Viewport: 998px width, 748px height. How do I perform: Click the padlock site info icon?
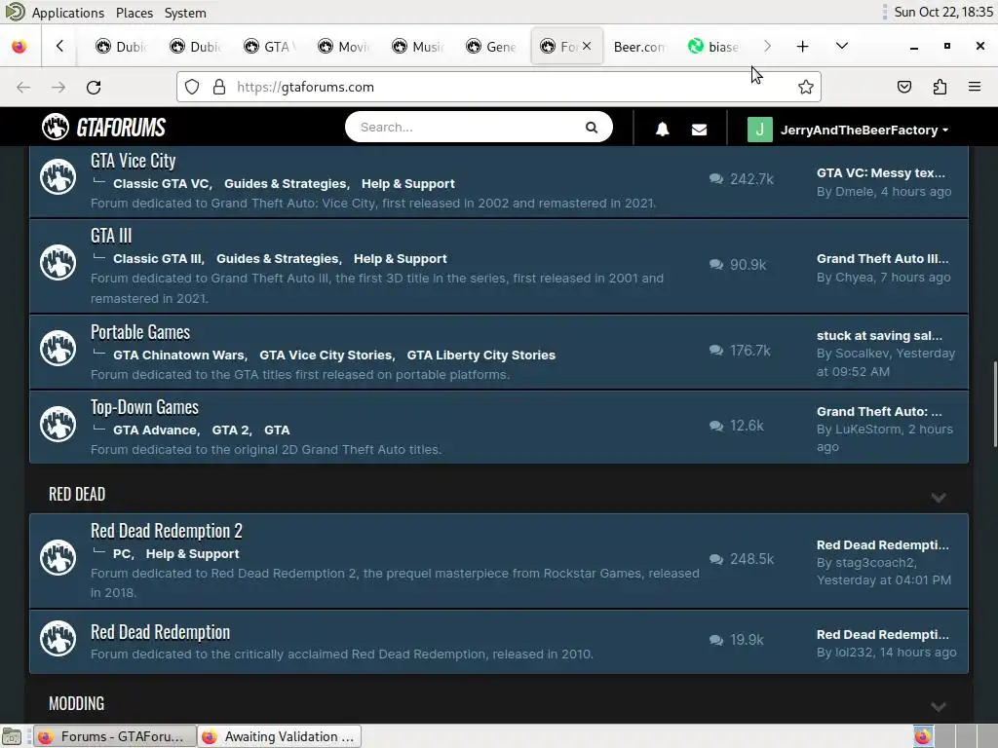click(x=219, y=87)
